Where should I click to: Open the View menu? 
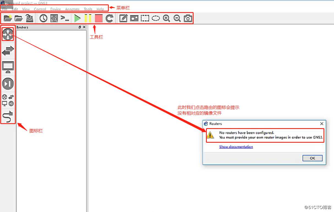coord(26,9)
